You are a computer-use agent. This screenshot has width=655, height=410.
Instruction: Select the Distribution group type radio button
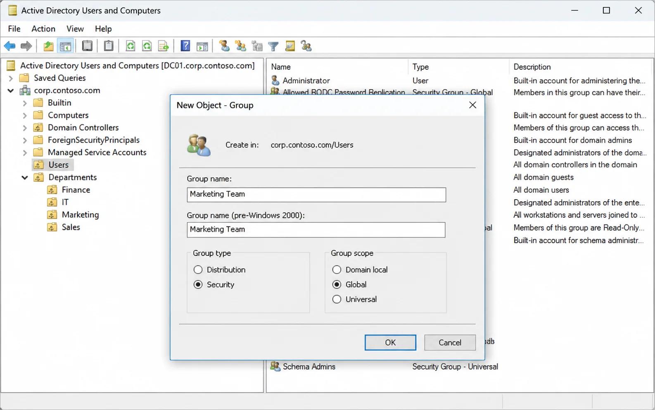pos(198,270)
